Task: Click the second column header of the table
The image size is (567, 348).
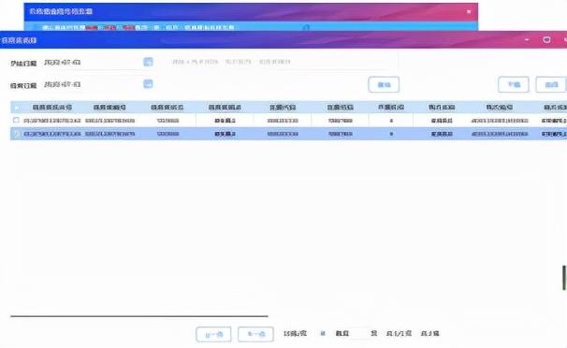Action: point(109,108)
